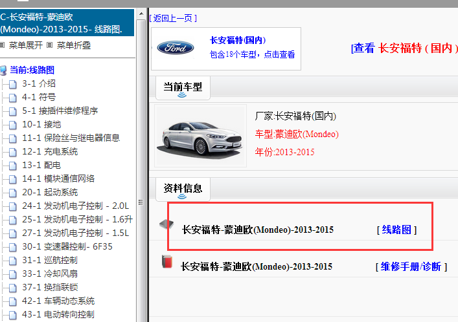Click the down chevrons under 资料信息

[182, 197]
